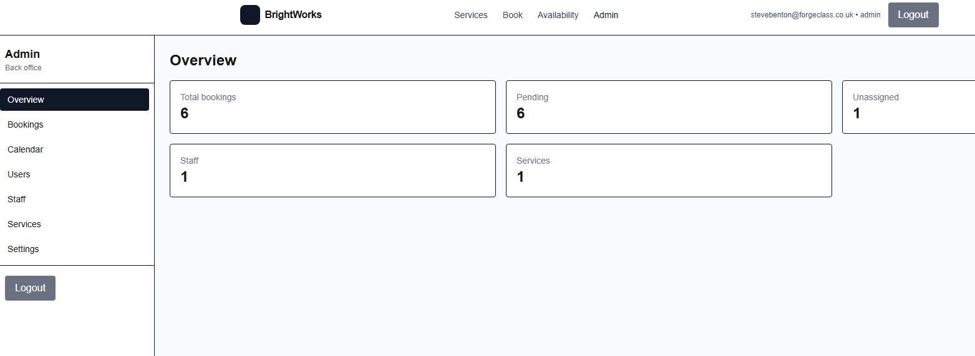Open Services in the admin sidebar

click(24, 224)
